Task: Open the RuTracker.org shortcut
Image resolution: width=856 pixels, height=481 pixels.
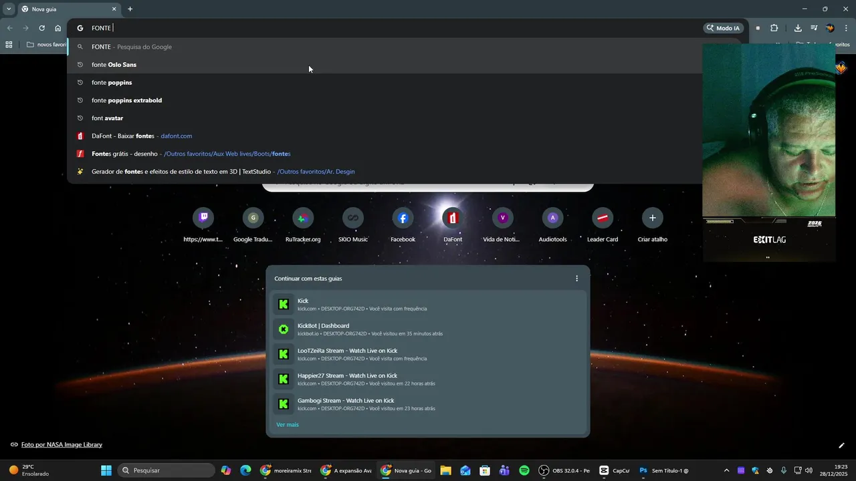Action: (303, 224)
